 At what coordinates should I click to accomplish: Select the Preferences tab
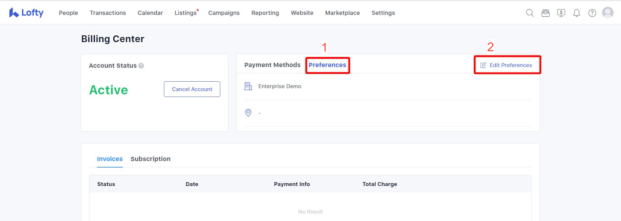[327, 65]
